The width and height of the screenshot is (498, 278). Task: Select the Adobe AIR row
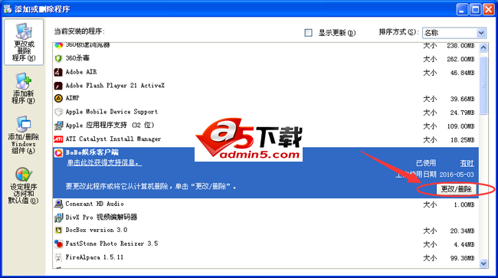(266, 72)
